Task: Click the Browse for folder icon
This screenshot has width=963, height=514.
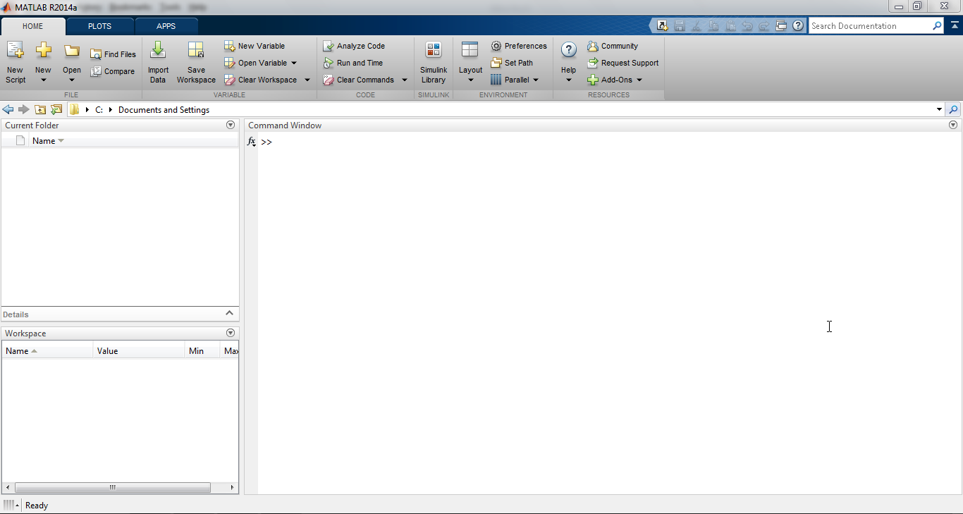Action: pos(56,109)
